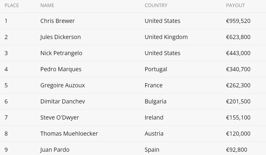Select the name Nick Petrangelo
Image resolution: width=266 pixels, height=155 pixels.
(x=61, y=53)
